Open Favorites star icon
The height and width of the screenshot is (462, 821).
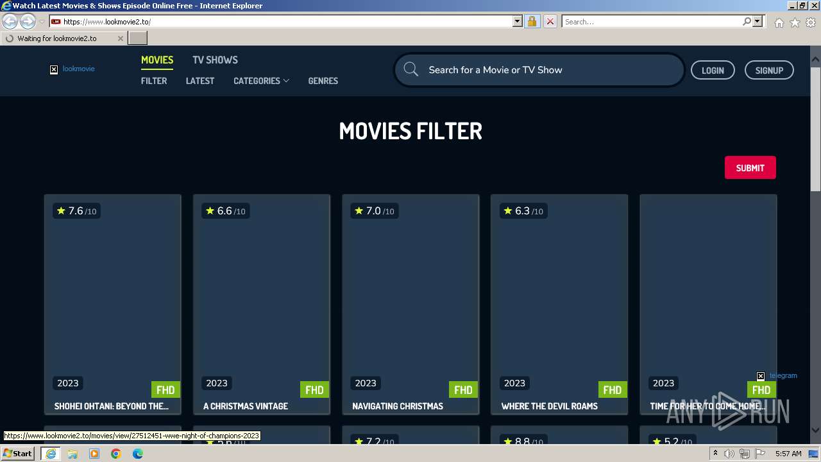tap(795, 22)
